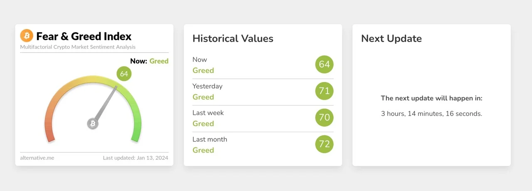Select the Yesterday row label
Image resolution: width=532 pixels, height=191 pixels.
coord(207,86)
